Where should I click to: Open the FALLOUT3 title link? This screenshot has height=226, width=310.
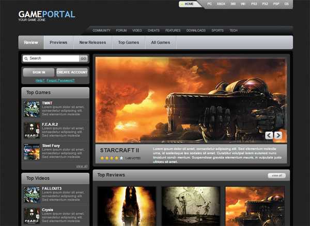click(x=52, y=188)
